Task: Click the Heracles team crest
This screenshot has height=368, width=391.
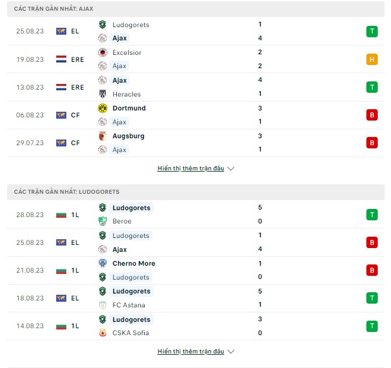Action: coord(103,94)
